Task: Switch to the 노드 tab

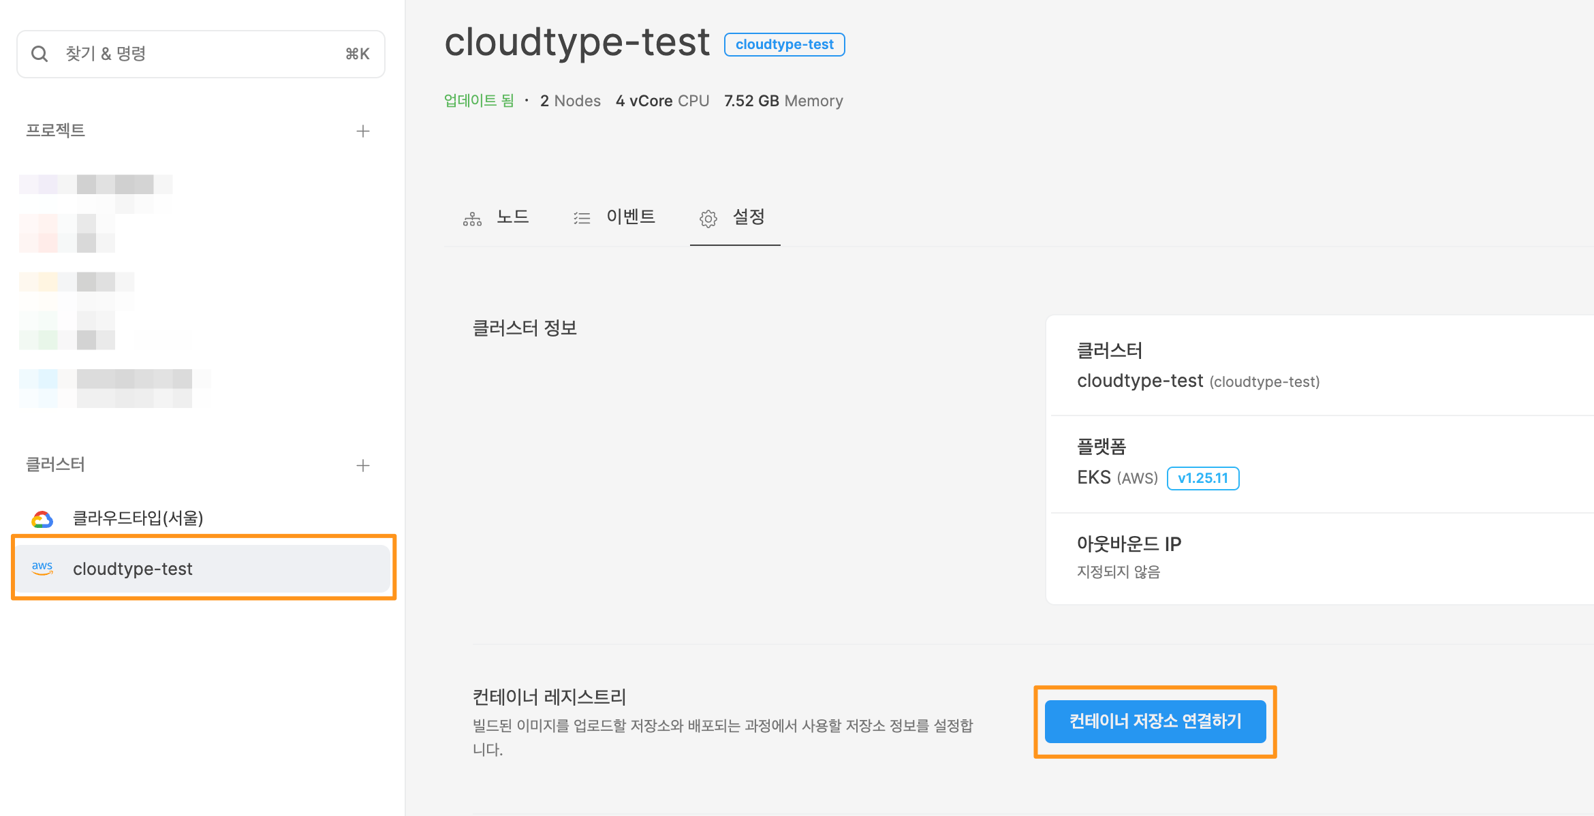Action: coord(513,217)
